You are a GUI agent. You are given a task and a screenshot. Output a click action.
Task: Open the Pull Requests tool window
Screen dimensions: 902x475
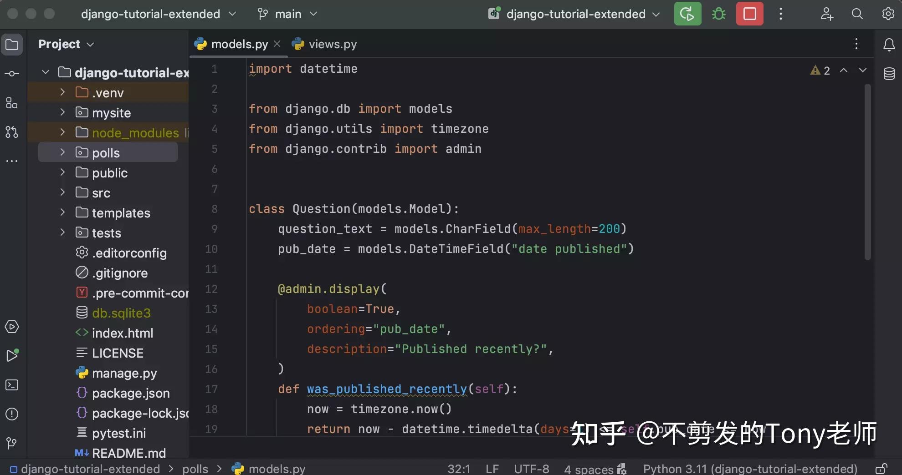tap(11, 132)
